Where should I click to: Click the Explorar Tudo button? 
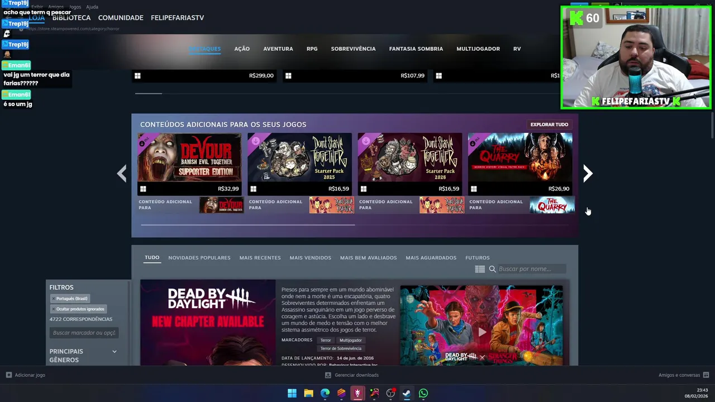[549, 125]
